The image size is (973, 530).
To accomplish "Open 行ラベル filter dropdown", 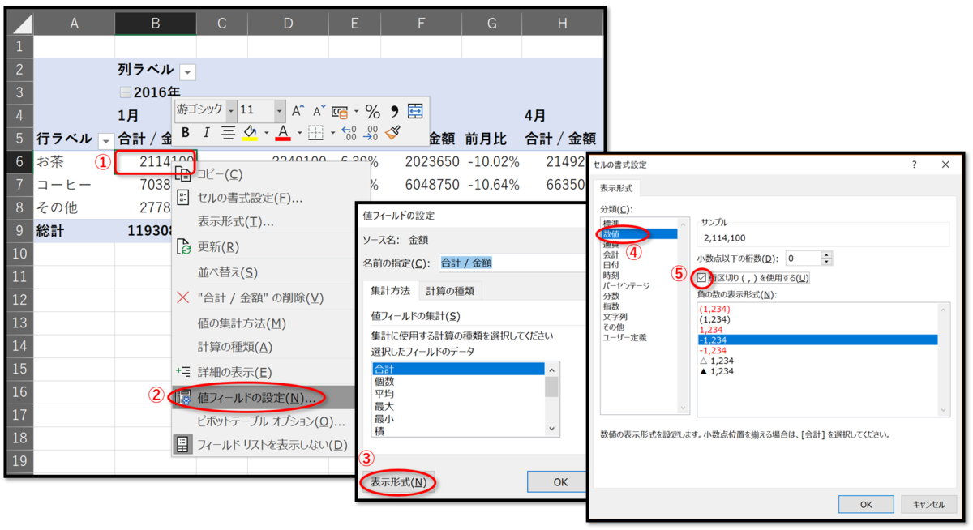I will click(x=105, y=139).
